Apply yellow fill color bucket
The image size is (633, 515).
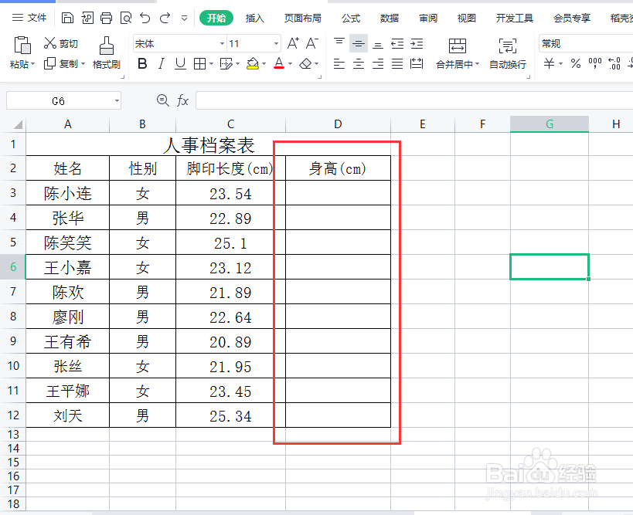point(253,63)
